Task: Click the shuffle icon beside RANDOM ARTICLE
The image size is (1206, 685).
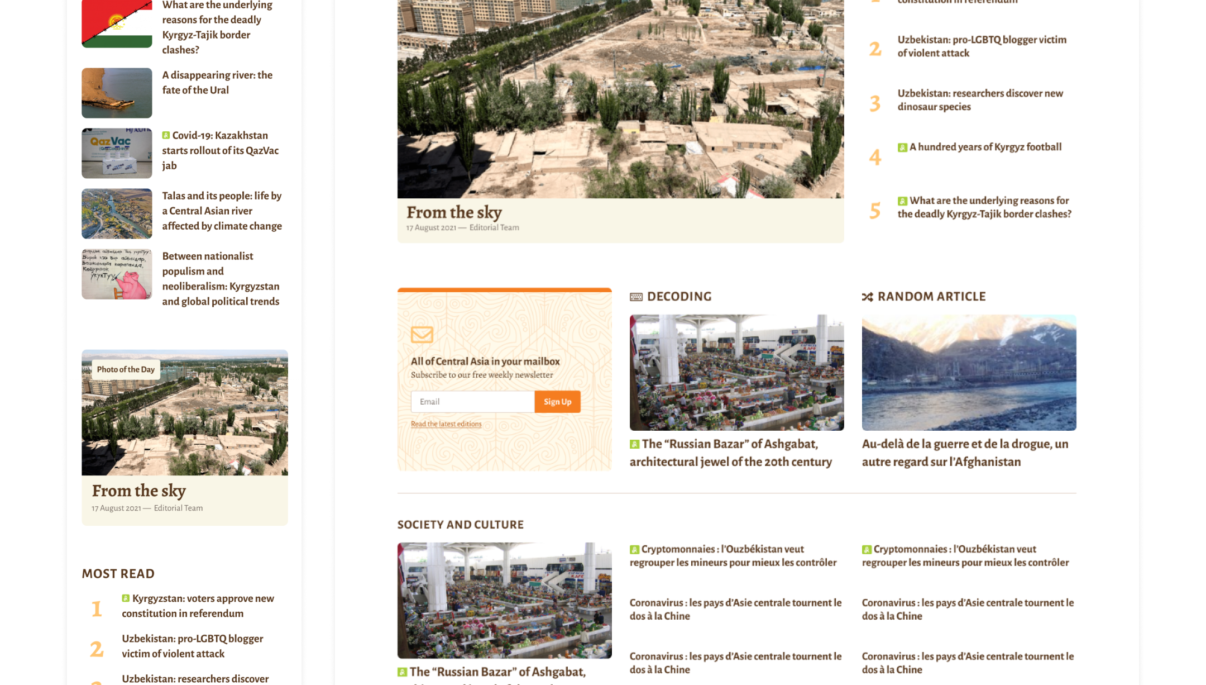Action: click(x=867, y=297)
